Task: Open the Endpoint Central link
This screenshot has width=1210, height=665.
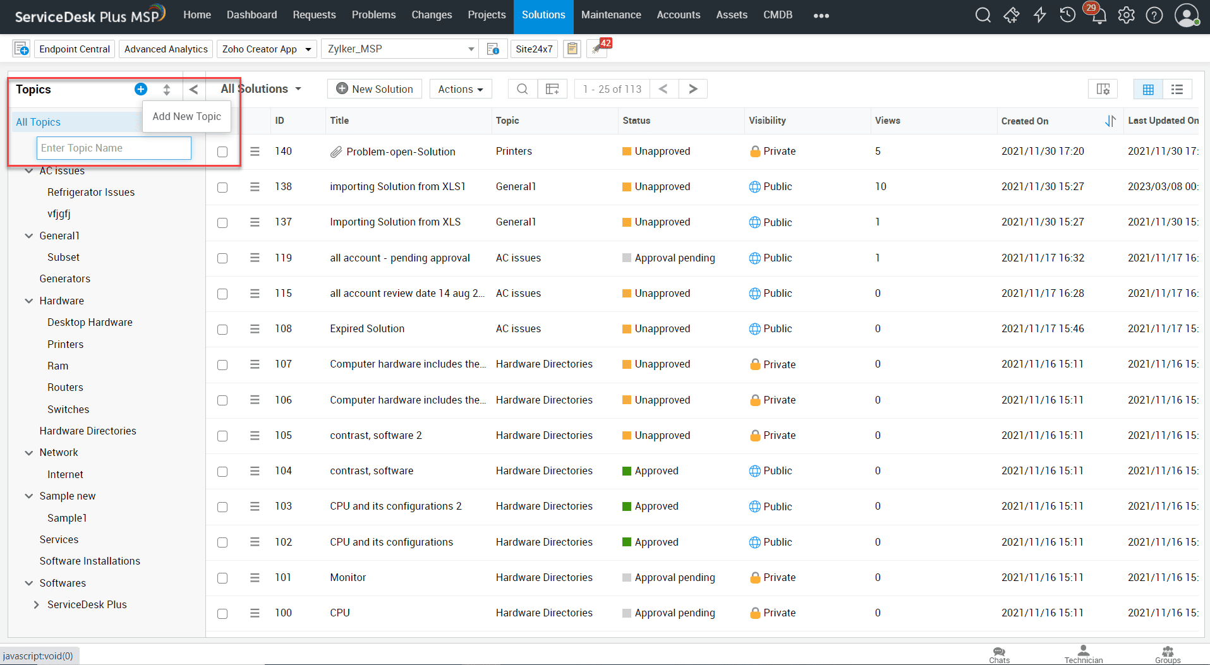Action: 74,49
